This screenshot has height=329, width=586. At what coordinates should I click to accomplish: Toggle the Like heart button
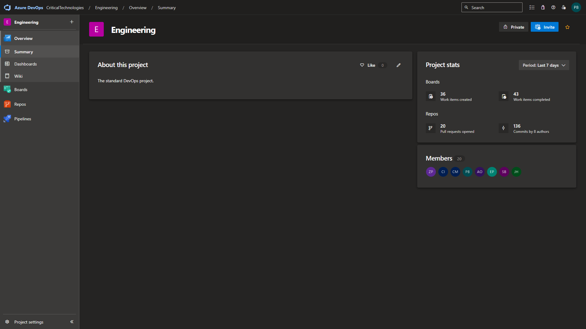point(368,65)
